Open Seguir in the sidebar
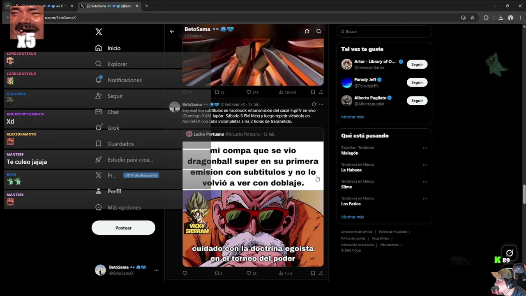This screenshot has height=296, width=526. pyautogui.click(x=109, y=96)
